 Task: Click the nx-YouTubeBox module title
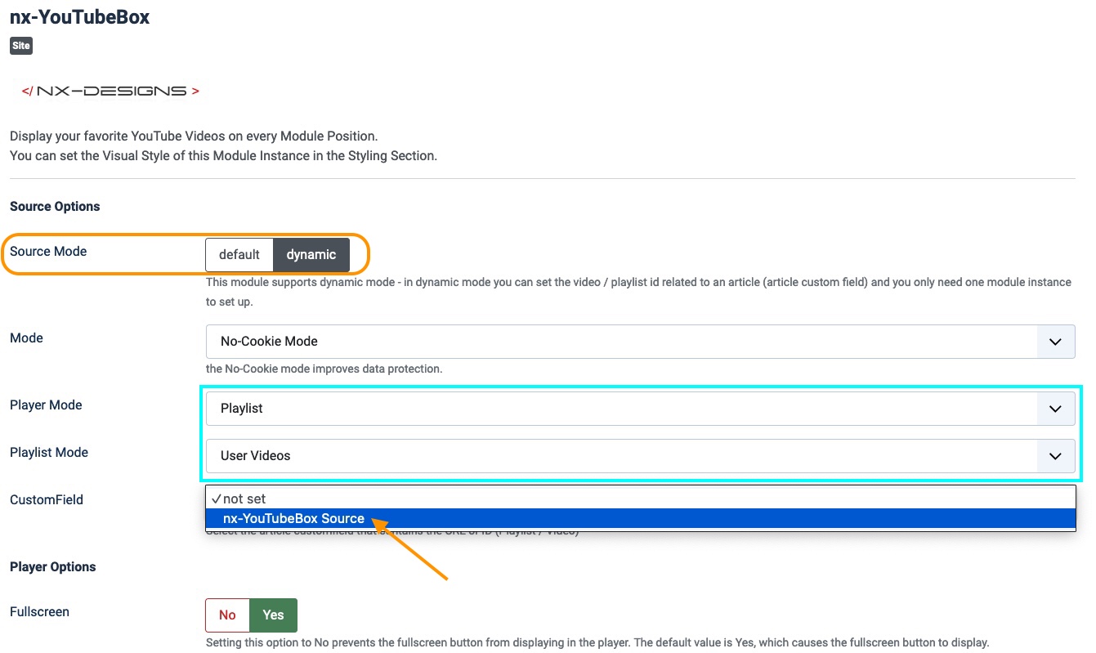79,17
